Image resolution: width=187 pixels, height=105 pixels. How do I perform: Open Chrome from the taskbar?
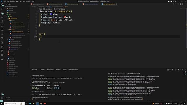pos(41,104)
